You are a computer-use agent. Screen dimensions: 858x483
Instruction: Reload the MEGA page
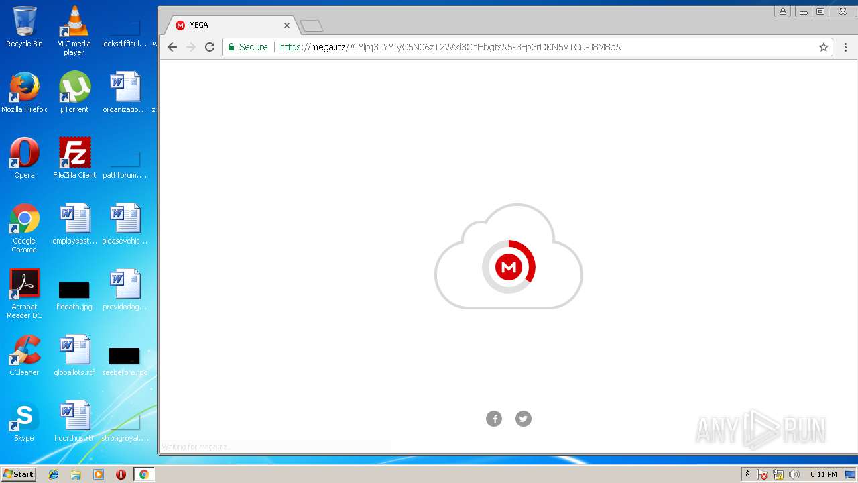[210, 47]
